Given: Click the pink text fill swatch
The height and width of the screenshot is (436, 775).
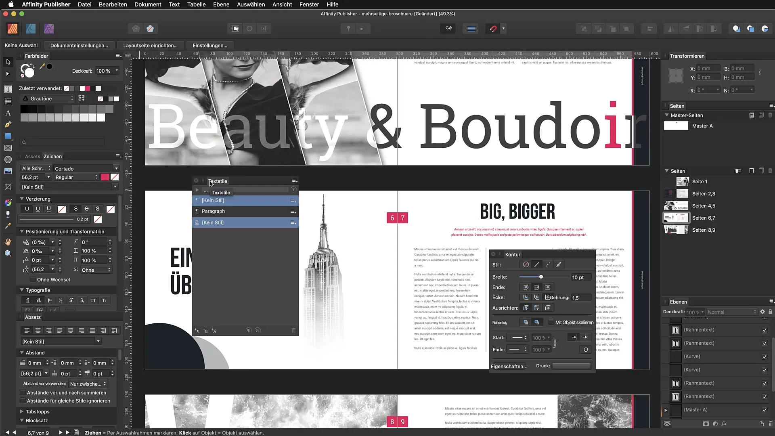Looking at the screenshot, I should point(105,177).
